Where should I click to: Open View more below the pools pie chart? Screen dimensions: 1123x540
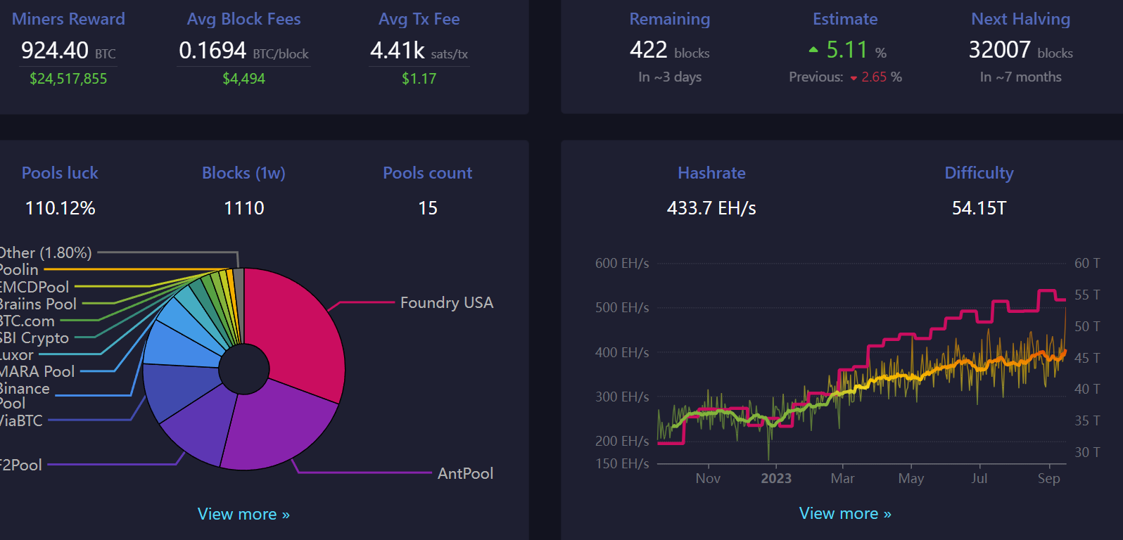(x=243, y=514)
